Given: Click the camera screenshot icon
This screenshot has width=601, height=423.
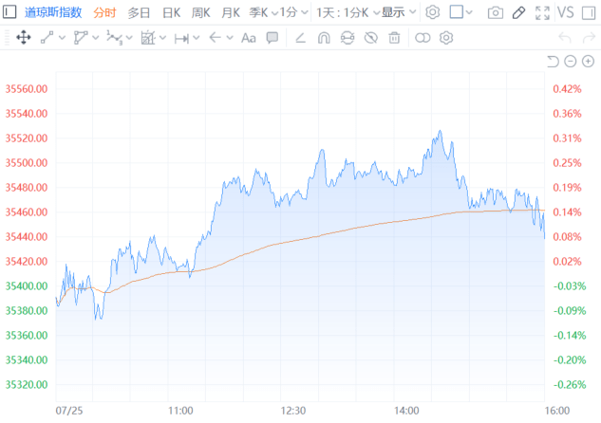Looking at the screenshot, I should coord(495,12).
